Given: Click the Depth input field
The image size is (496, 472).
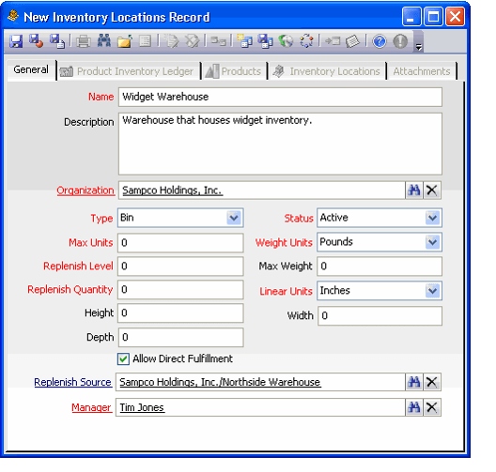Looking at the screenshot, I should click(x=181, y=337).
